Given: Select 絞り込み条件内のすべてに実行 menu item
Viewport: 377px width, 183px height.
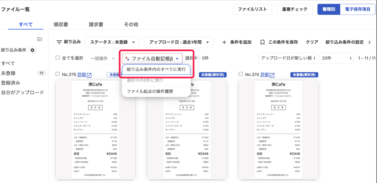Looking at the screenshot, I should point(156,69).
